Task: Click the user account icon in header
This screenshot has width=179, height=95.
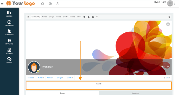Action: (58, 4)
